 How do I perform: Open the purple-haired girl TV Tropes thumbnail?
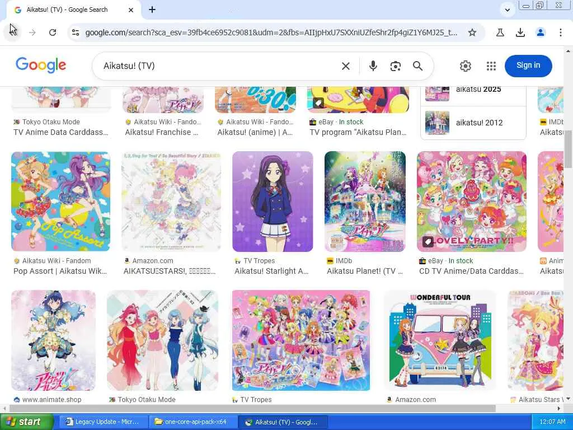(273, 202)
